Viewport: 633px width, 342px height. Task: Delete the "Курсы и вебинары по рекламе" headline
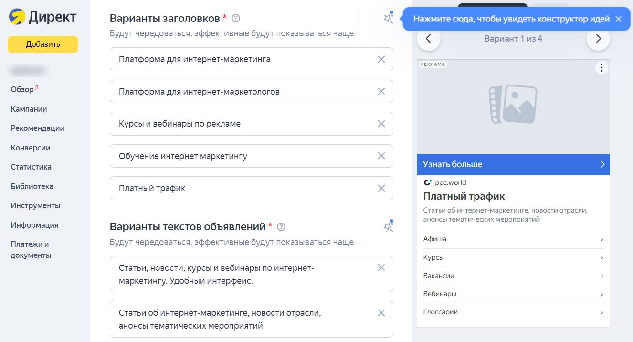(381, 124)
